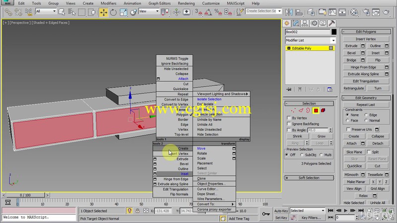The image size is (397, 223).
Task: Open the Select by Name dialog
Action: point(71,12)
